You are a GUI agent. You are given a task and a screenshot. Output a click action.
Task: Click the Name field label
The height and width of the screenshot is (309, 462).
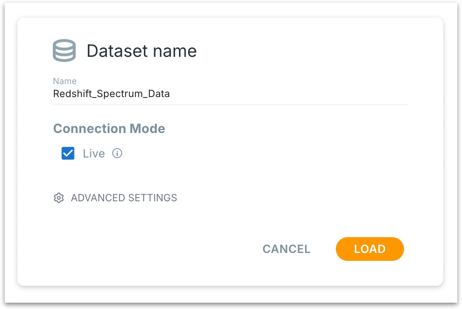[65, 81]
